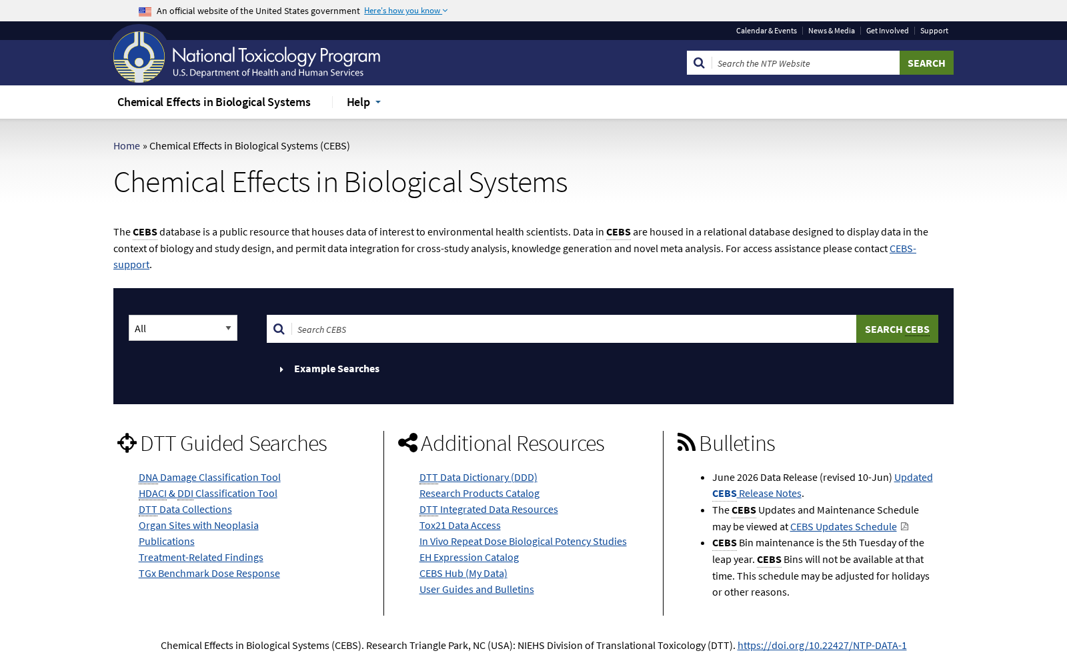Go to Home breadcrumb link

pos(127,145)
